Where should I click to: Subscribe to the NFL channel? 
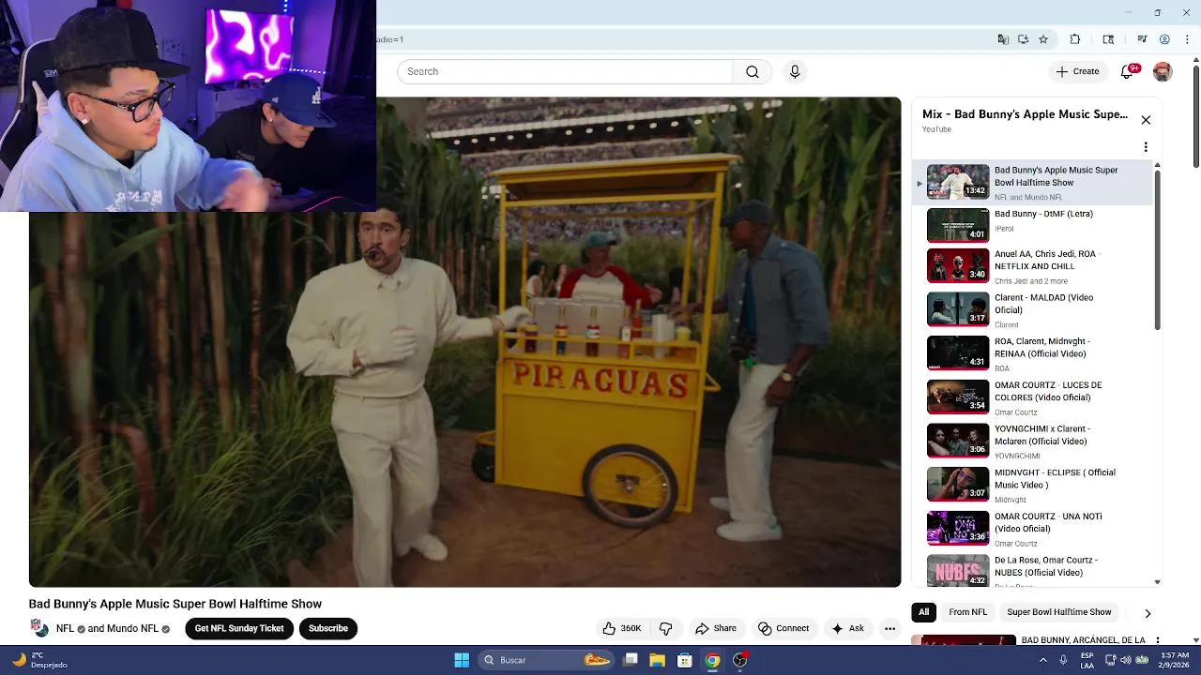point(328,628)
